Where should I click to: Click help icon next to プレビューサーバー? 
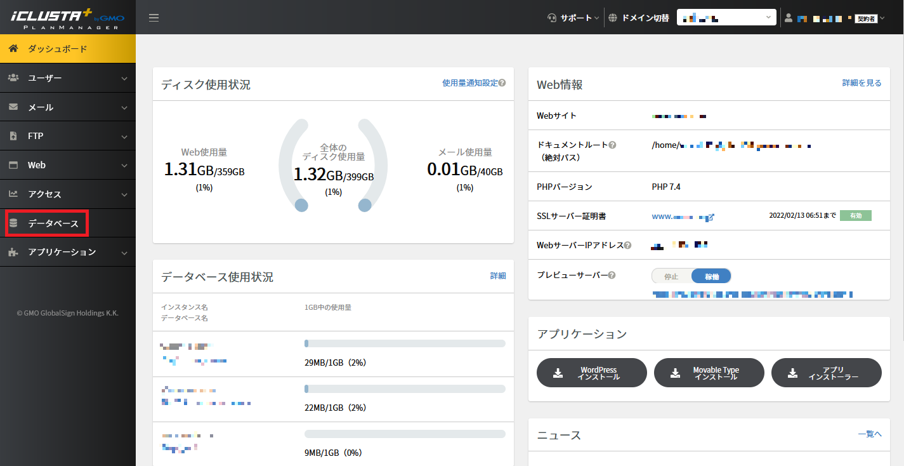pyautogui.click(x=612, y=275)
